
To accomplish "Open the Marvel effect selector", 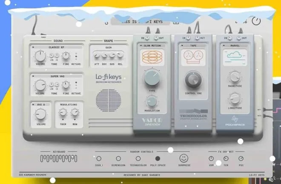I will (235, 46).
